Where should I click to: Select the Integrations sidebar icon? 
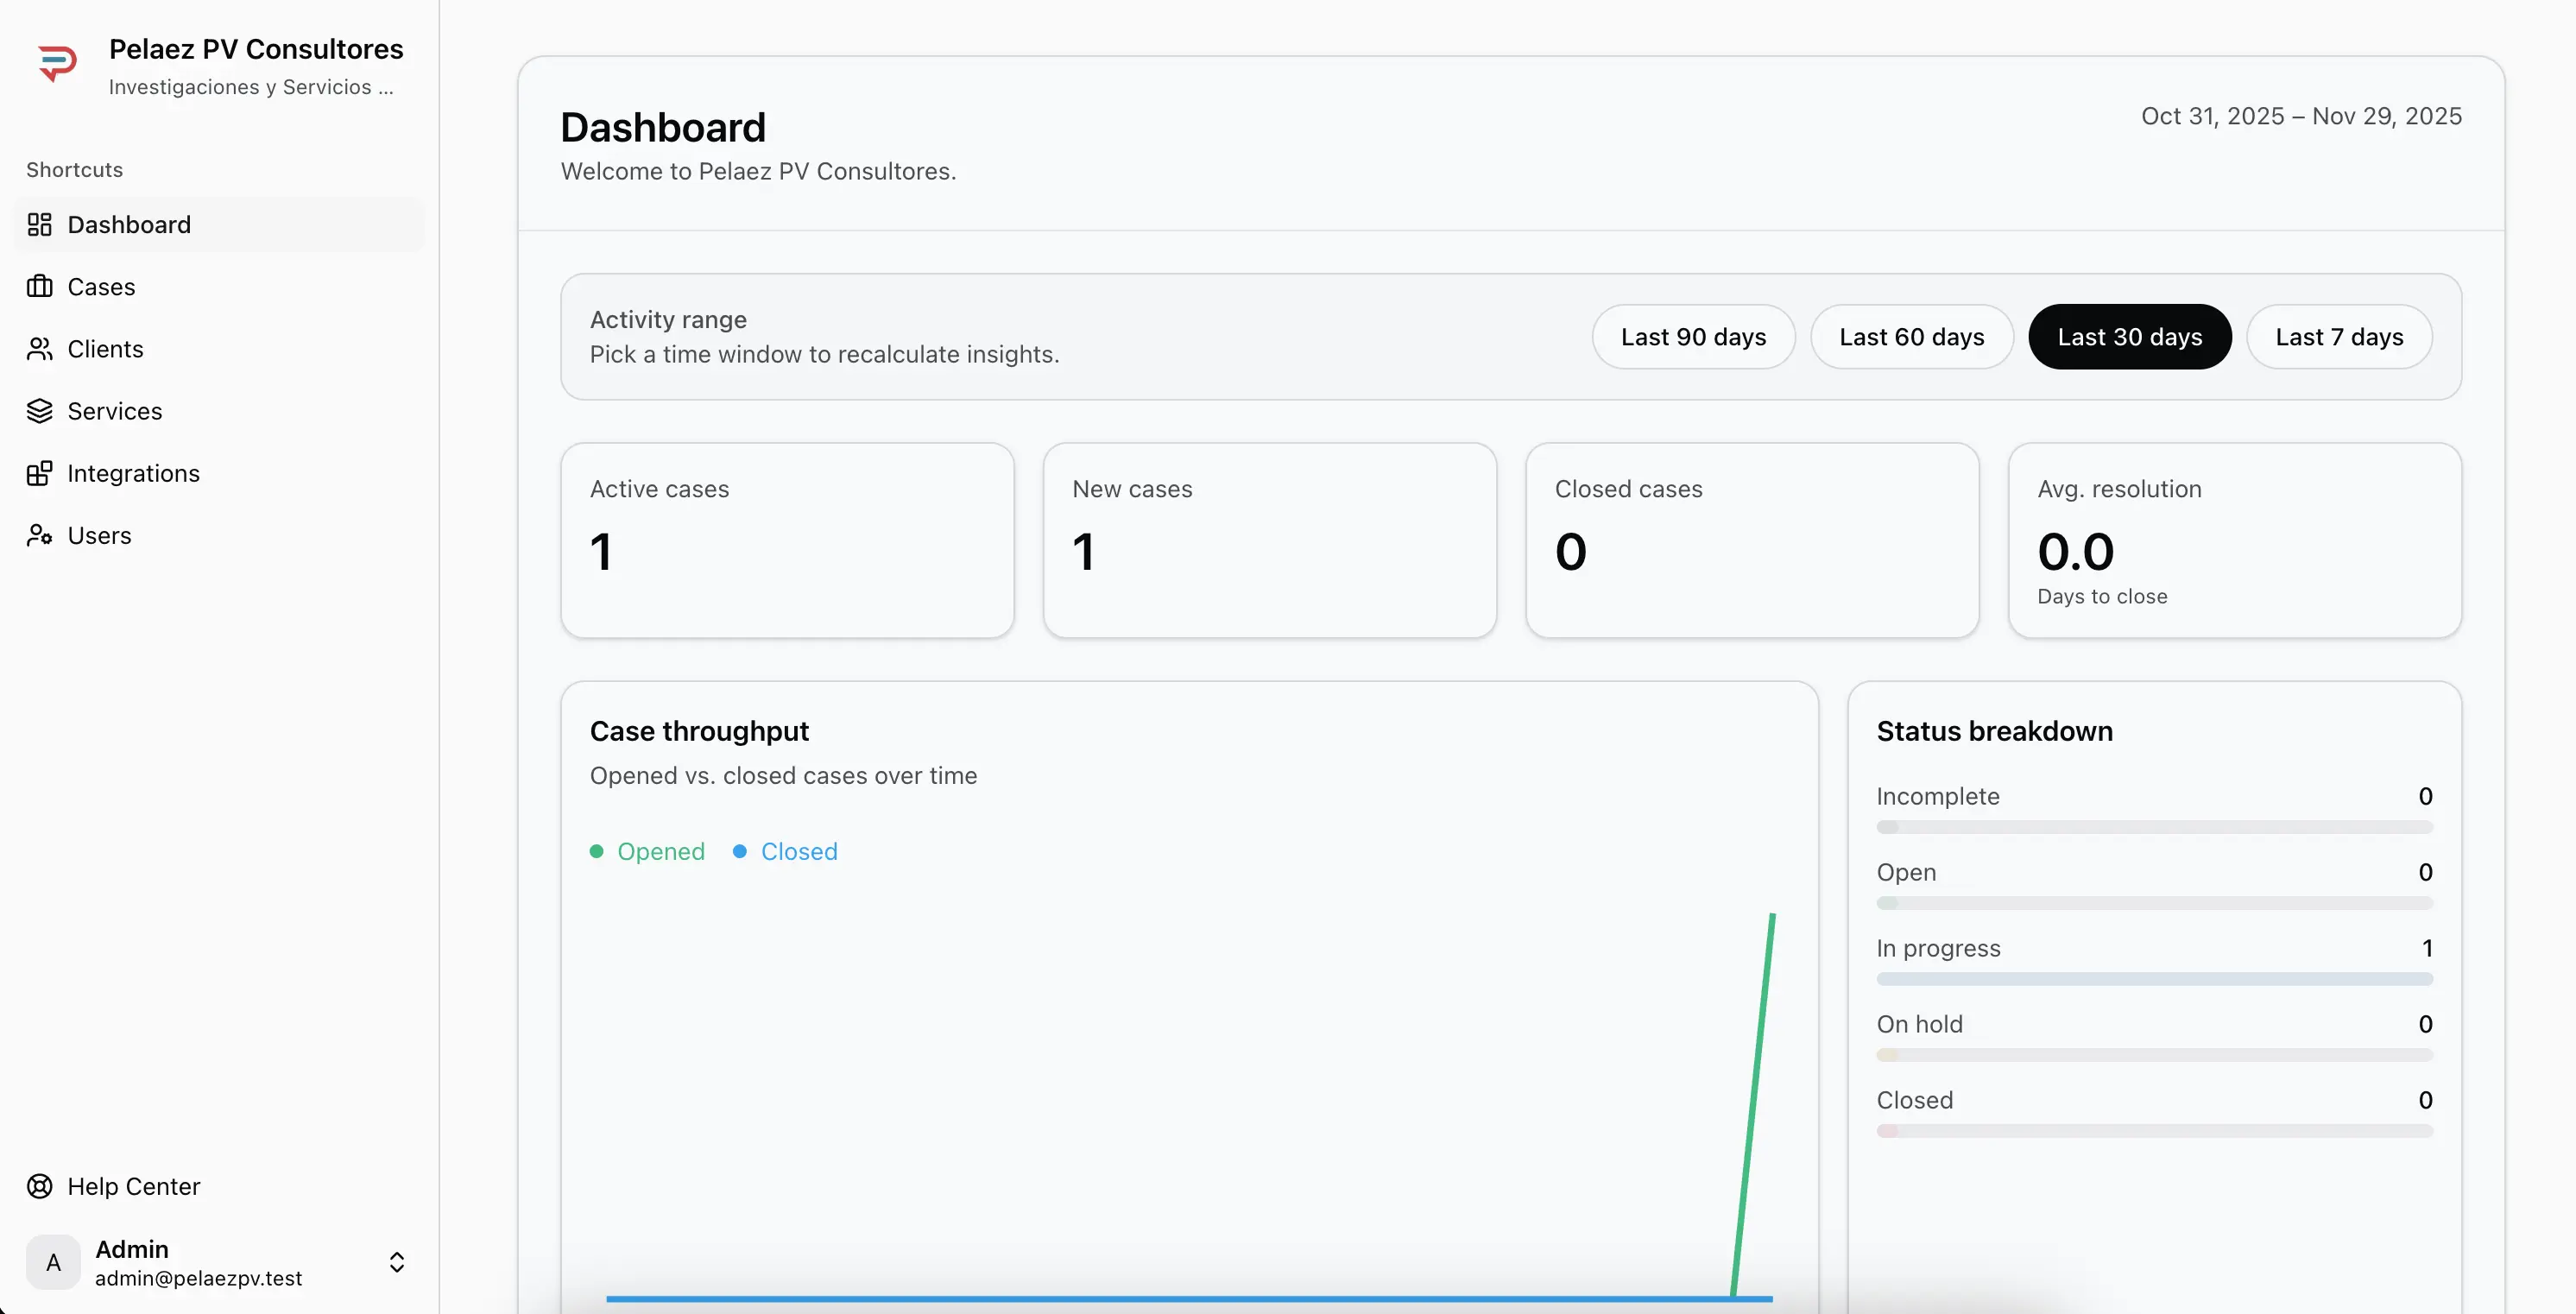pos(39,473)
